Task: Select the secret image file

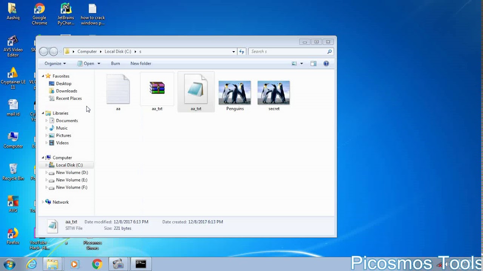Action: pos(274,93)
